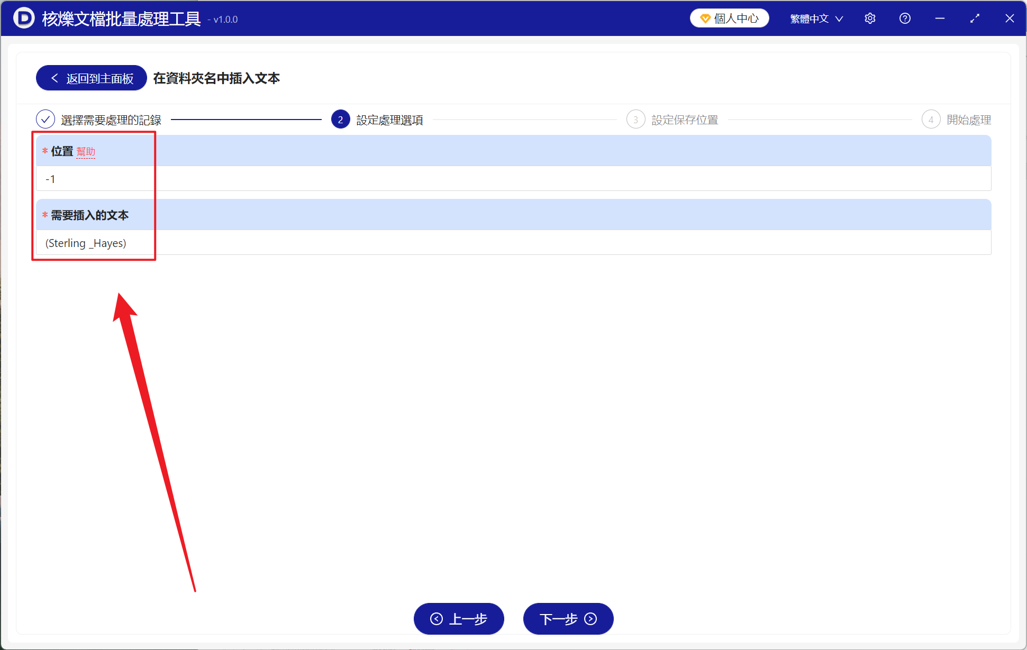The image size is (1027, 650).
Task: Click the app logo icon in title bar
Action: coord(23,19)
